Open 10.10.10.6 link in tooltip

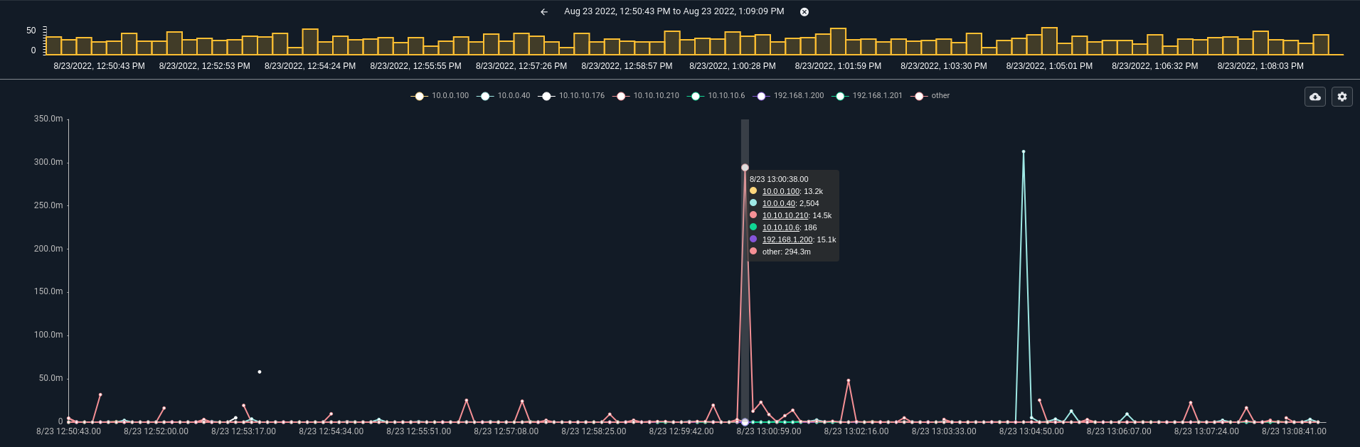coord(781,227)
